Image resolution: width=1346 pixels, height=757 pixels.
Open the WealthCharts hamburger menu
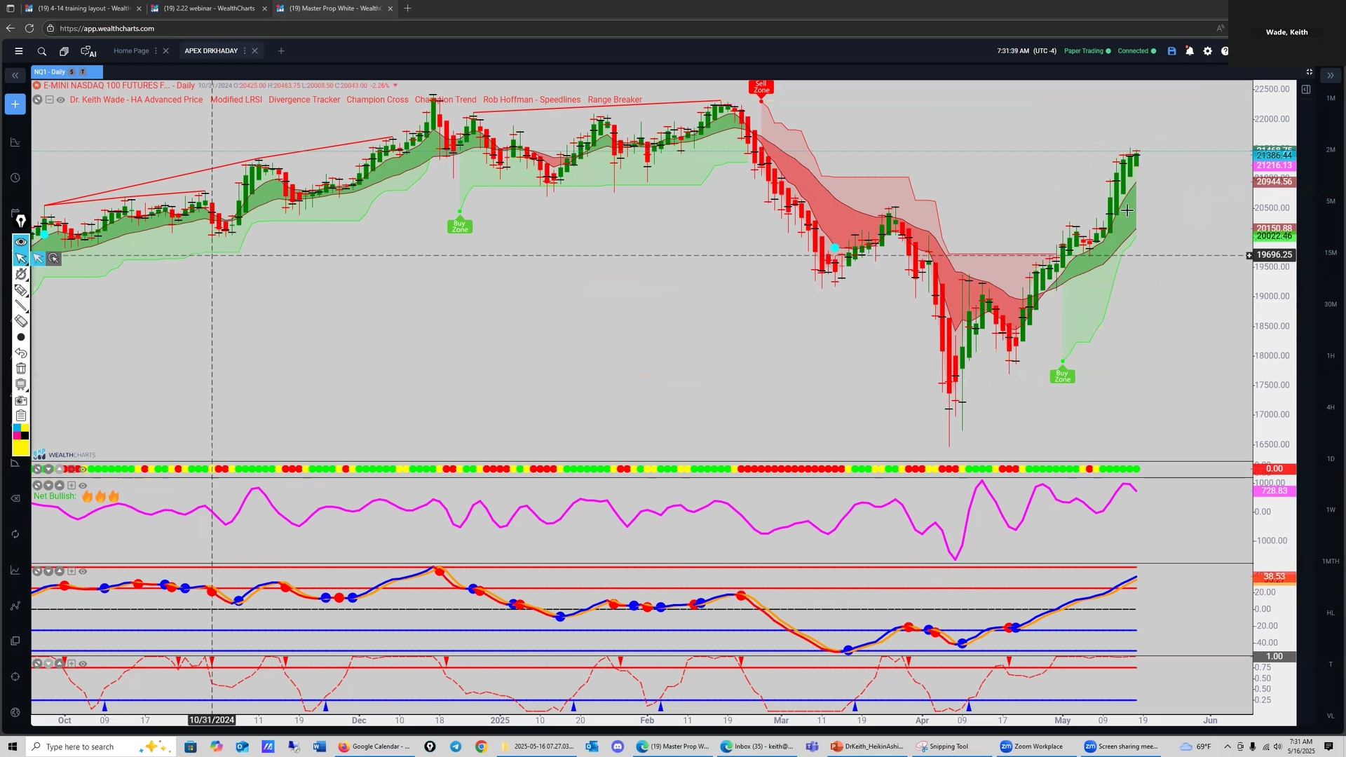pos(19,51)
